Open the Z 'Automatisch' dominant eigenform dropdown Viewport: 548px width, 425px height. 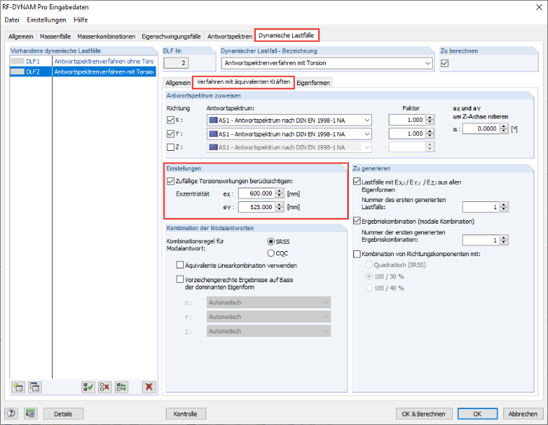coord(269,331)
